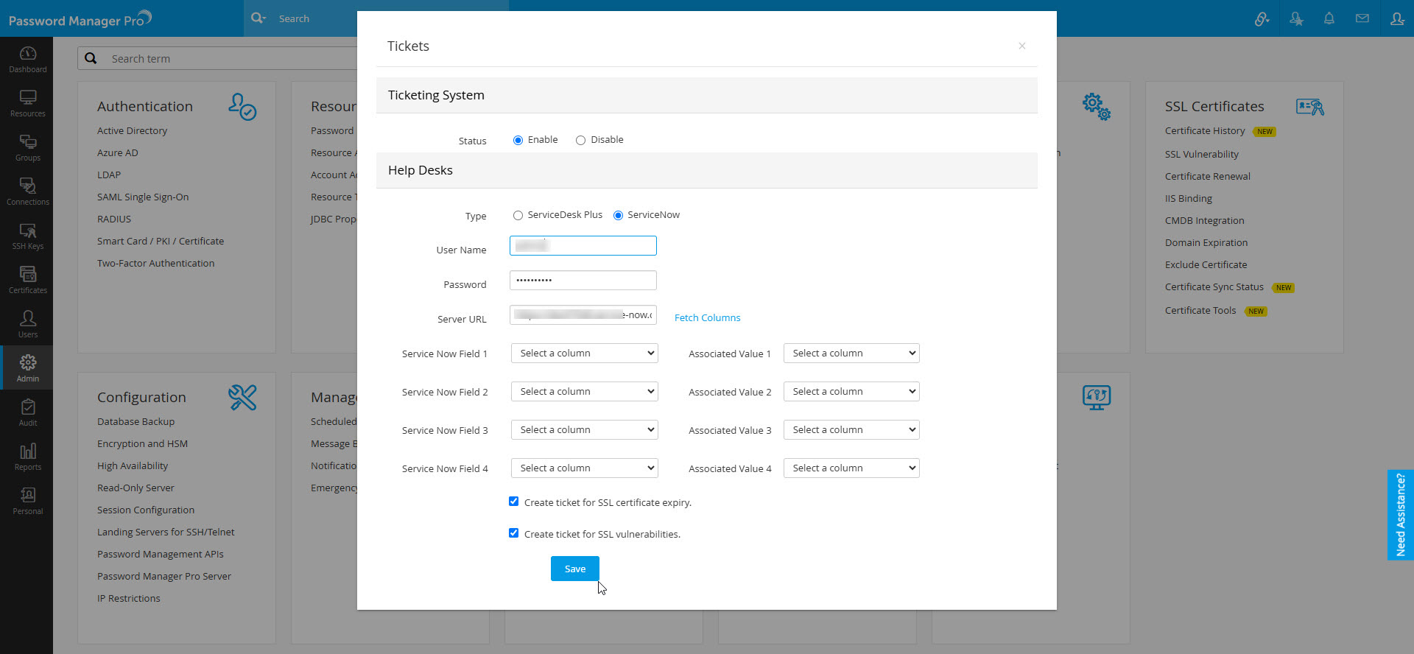Open the Certificate Renewal link
The width and height of the screenshot is (1414, 654).
tap(1208, 176)
